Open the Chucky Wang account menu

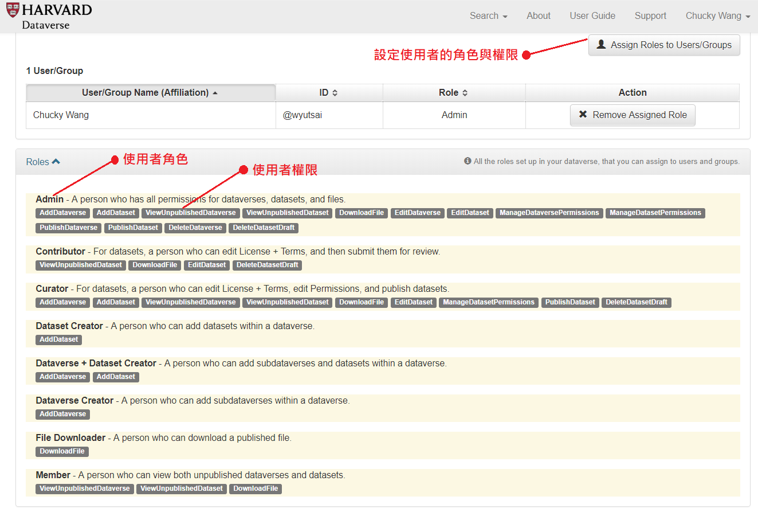[x=718, y=16]
